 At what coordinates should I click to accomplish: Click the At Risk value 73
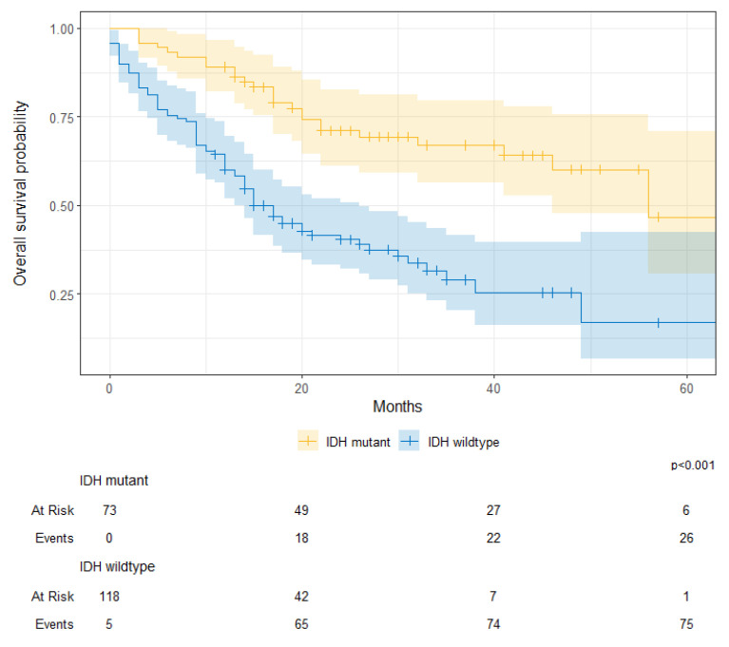tap(109, 510)
